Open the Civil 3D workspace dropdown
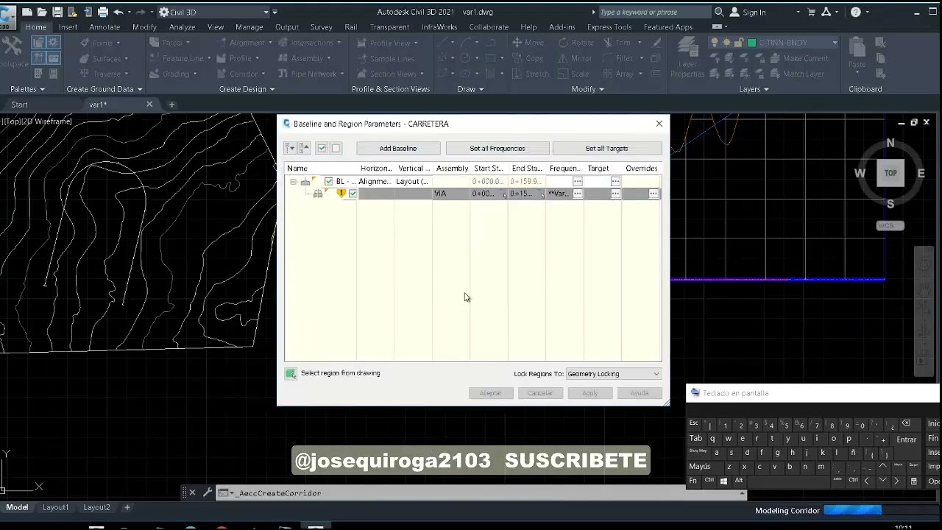This screenshot has height=530, width=942. 214,12
